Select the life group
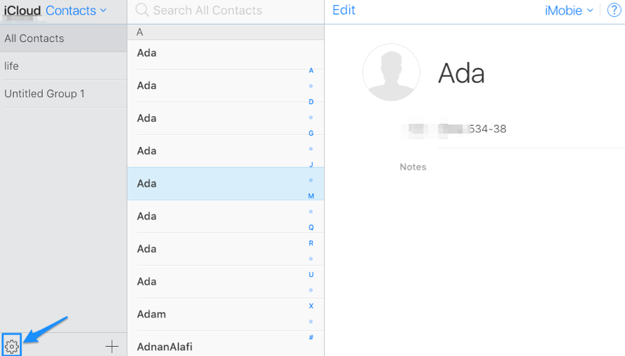This screenshot has width=625, height=356. tap(63, 66)
